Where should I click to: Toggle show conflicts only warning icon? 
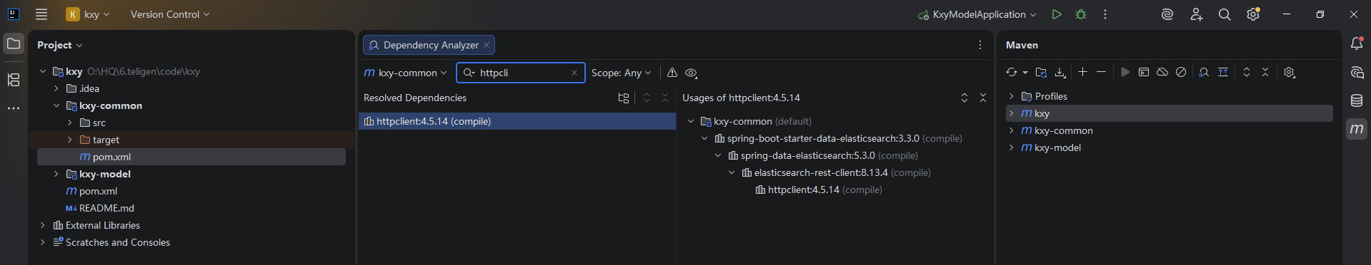pyautogui.click(x=672, y=73)
